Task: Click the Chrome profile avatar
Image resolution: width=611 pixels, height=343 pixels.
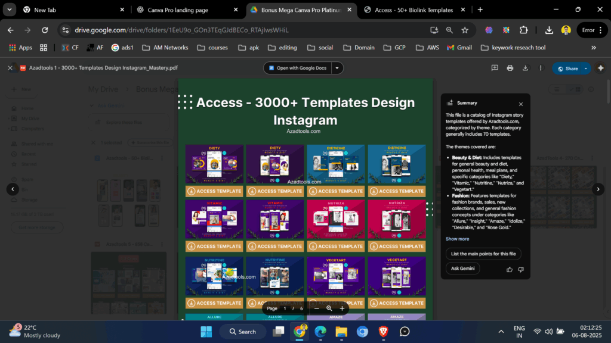Action: click(x=566, y=30)
